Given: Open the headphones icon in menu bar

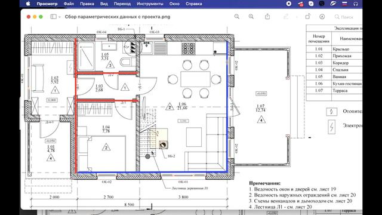Looking at the screenshot, I should point(356,4).
